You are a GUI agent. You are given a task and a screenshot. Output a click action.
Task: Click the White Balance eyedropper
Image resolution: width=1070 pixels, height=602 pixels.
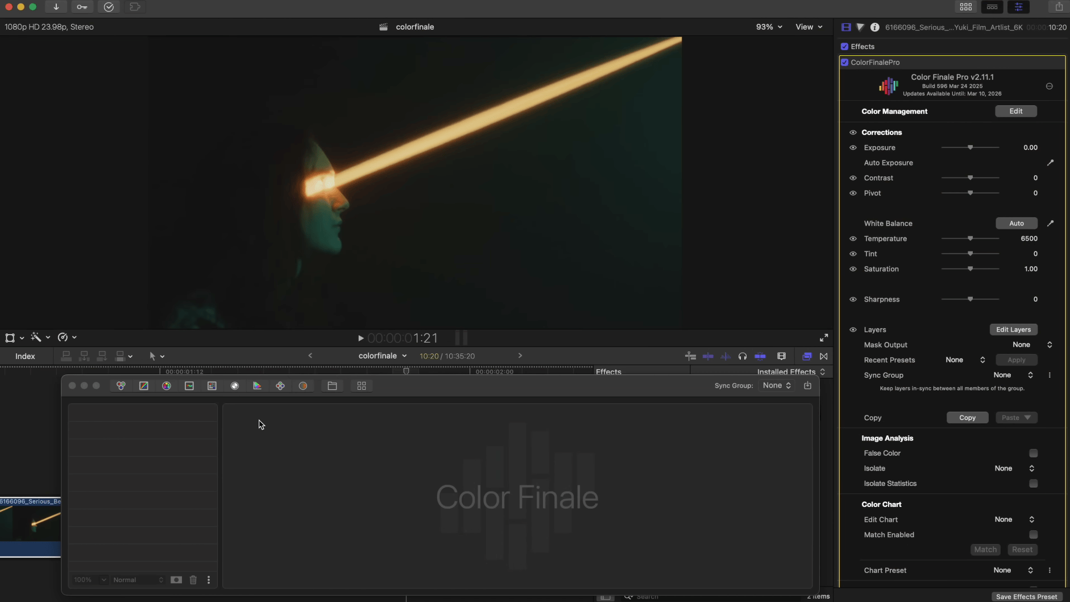pyautogui.click(x=1050, y=223)
